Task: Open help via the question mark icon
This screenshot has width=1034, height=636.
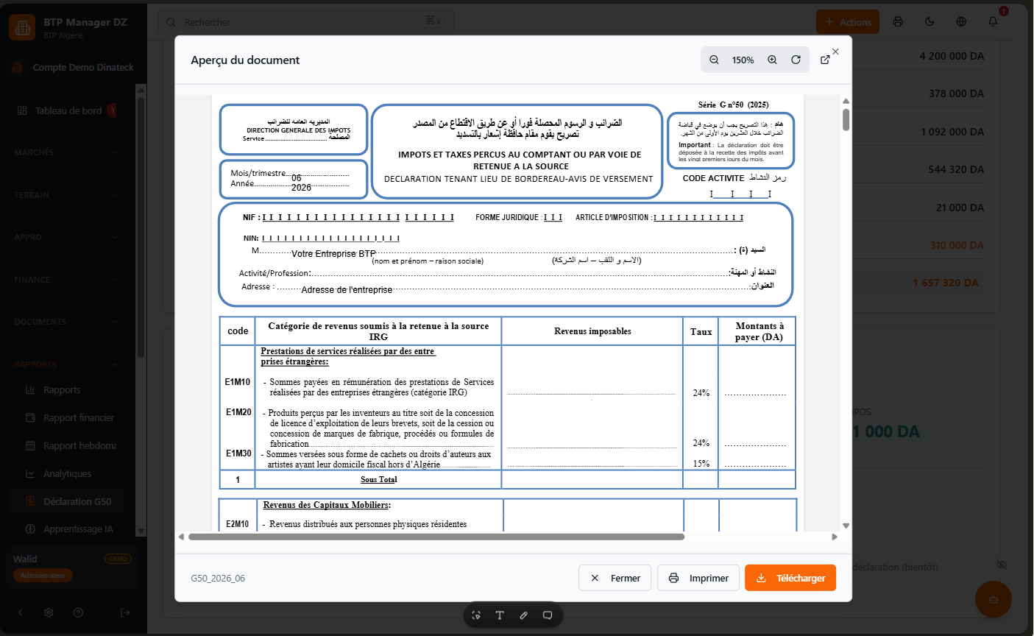Action: [x=78, y=612]
